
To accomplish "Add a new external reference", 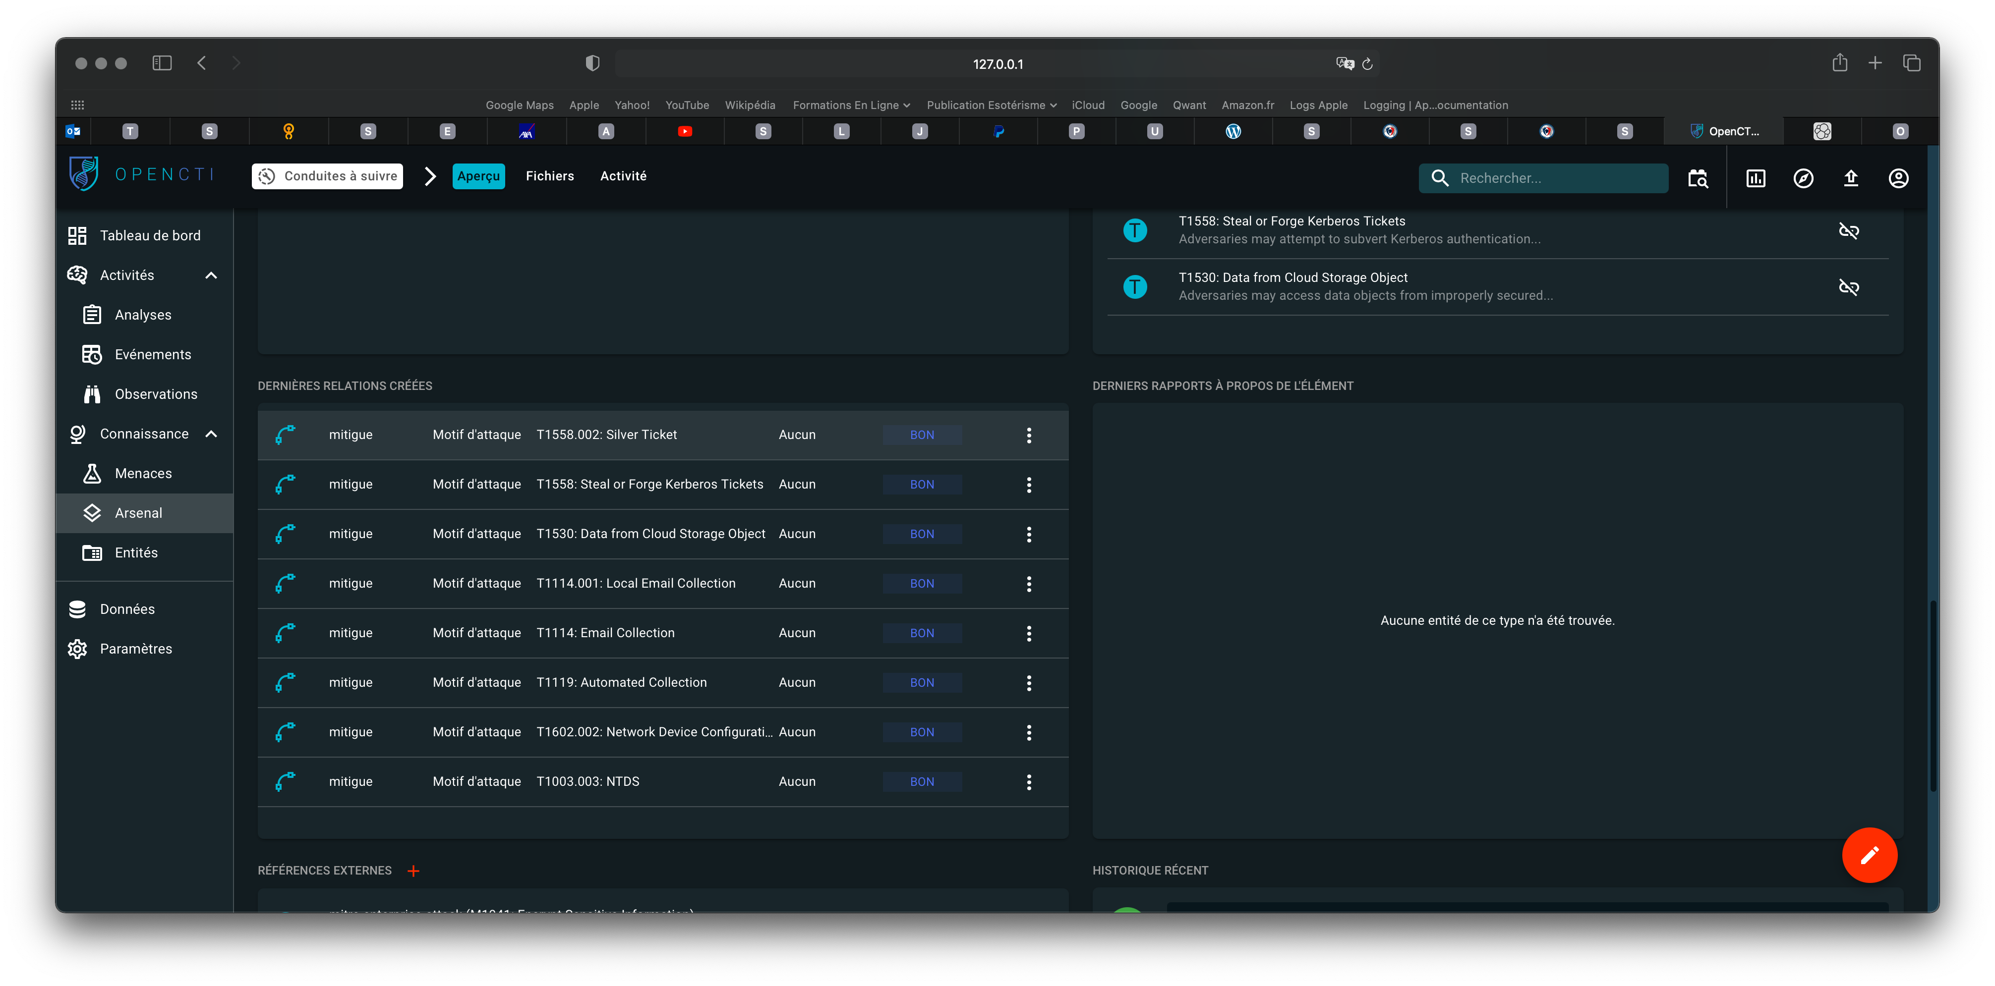I will click(x=413, y=870).
